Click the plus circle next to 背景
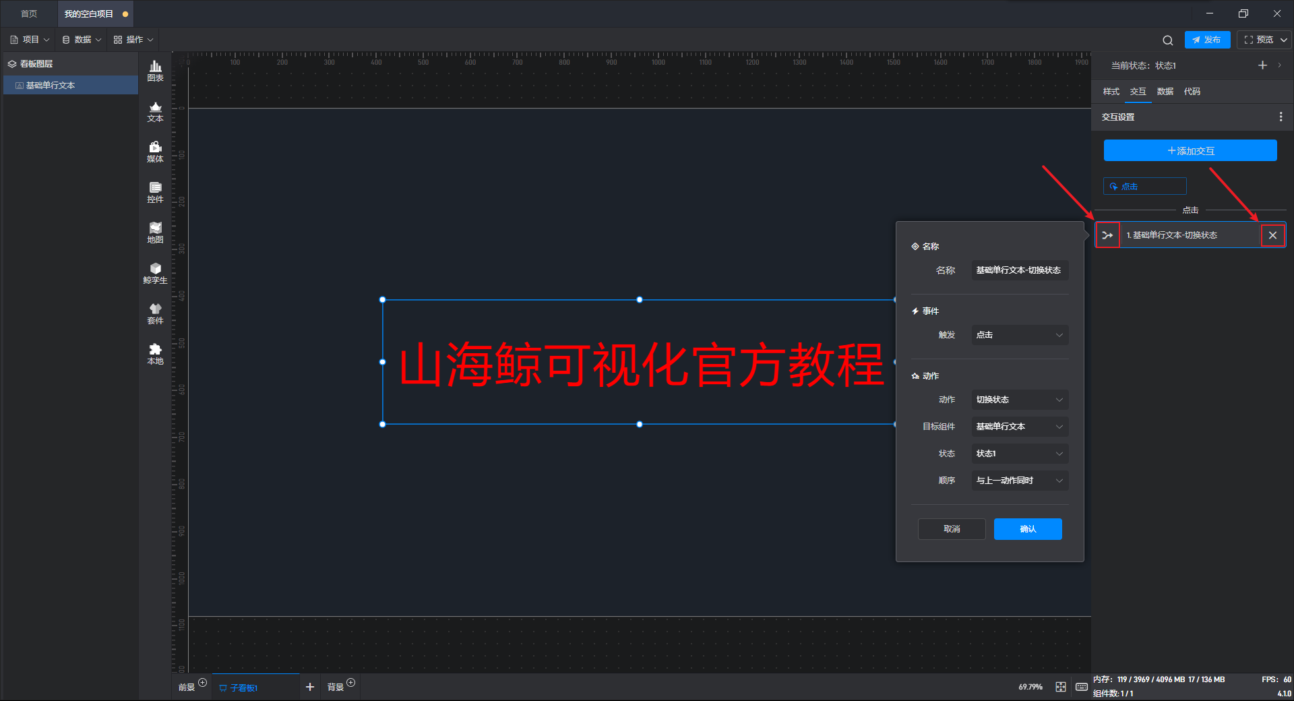Viewport: 1294px width, 701px height. (350, 683)
